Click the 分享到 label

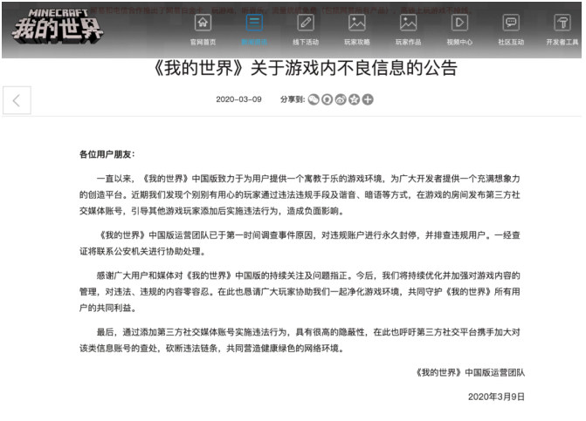[x=293, y=99]
